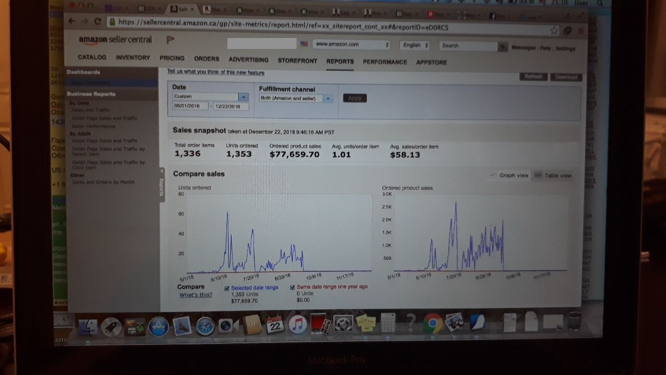Click the search magnifier button
Screen dimensions: 666x375
click(x=503, y=46)
